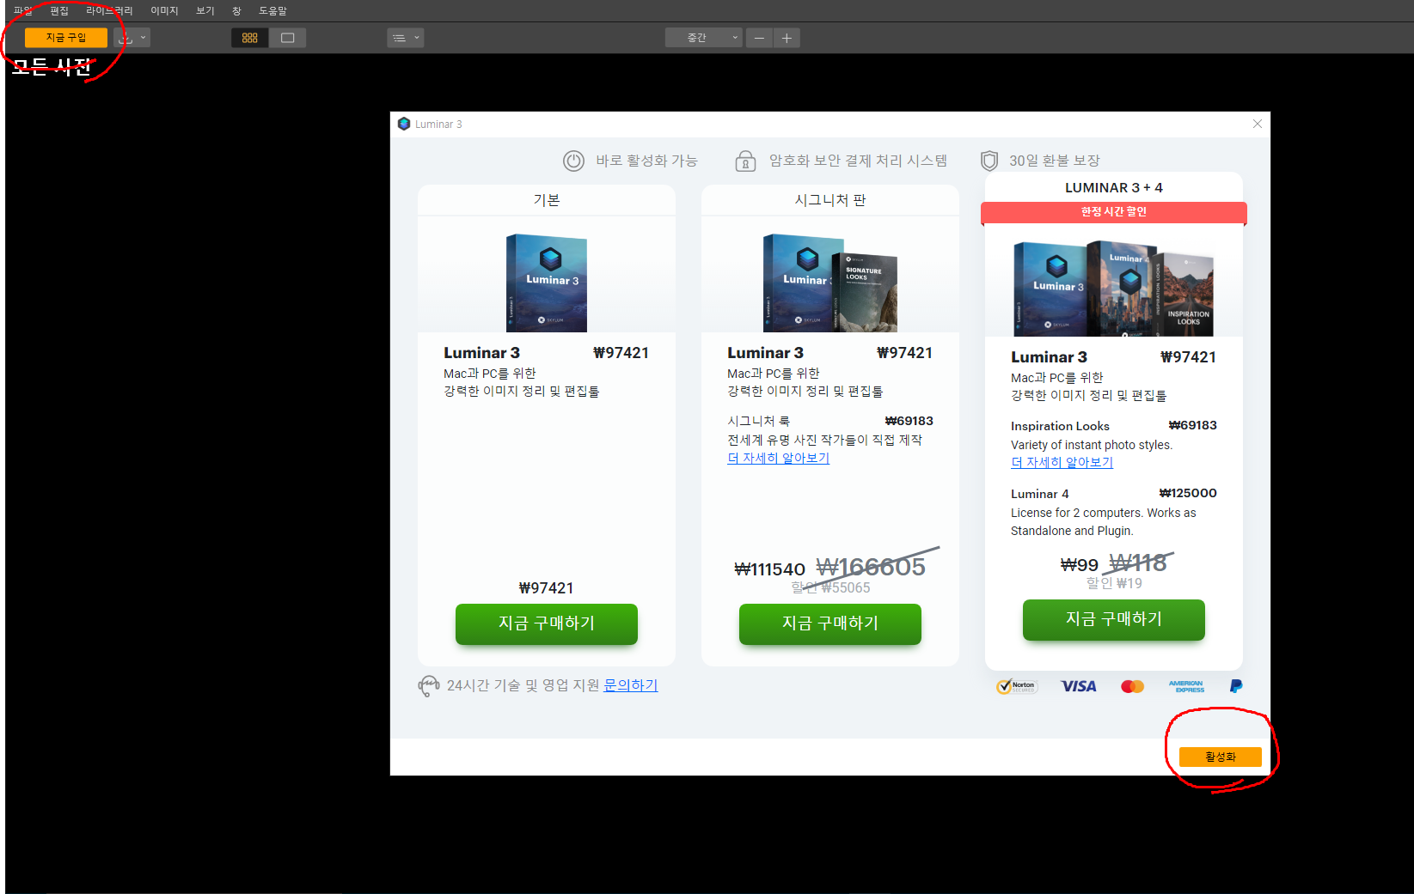Click the minus zoom out button

coord(759,38)
